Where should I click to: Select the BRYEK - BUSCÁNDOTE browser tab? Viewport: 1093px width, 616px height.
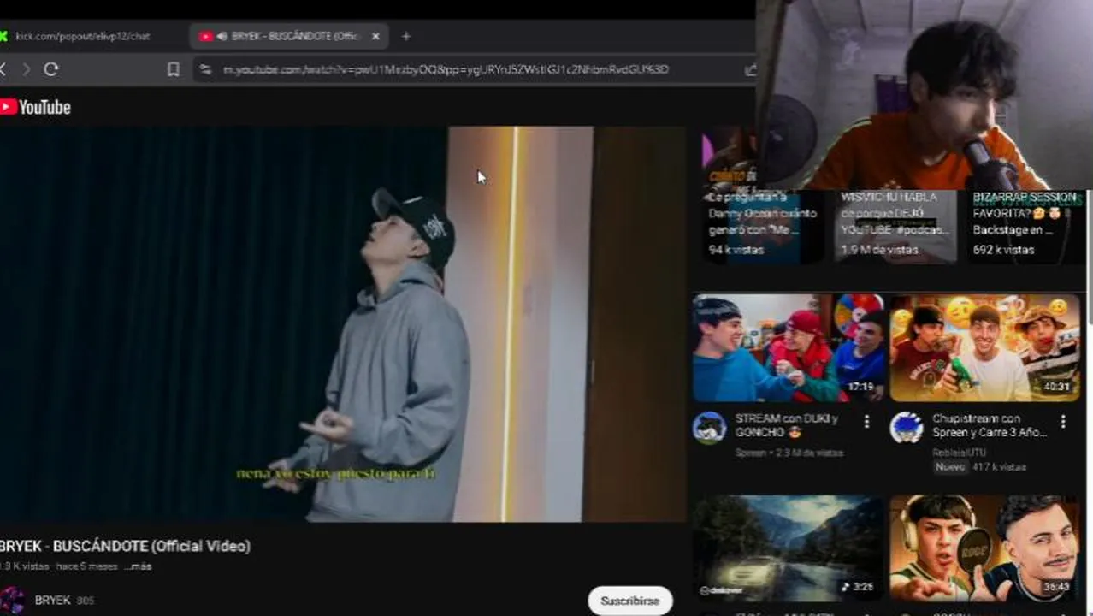point(289,36)
